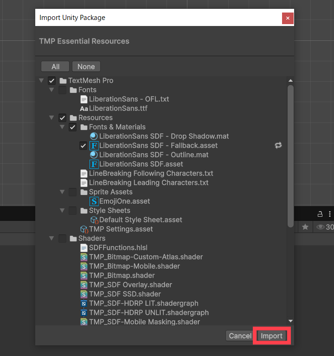The height and width of the screenshot is (356, 334).
Task: Cancel the package import
Action: (x=240, y=336)
